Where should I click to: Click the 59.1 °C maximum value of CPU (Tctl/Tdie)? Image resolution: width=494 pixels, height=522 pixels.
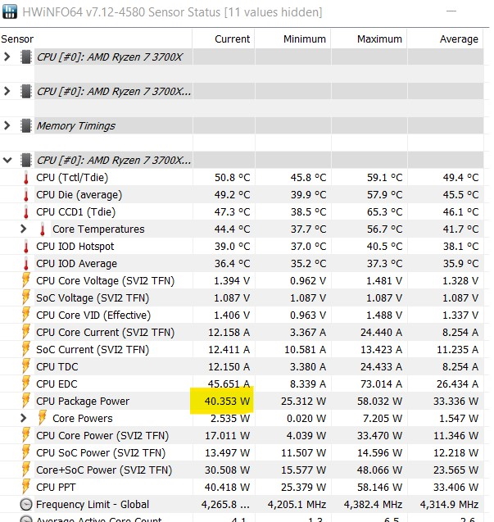[384, 178]
